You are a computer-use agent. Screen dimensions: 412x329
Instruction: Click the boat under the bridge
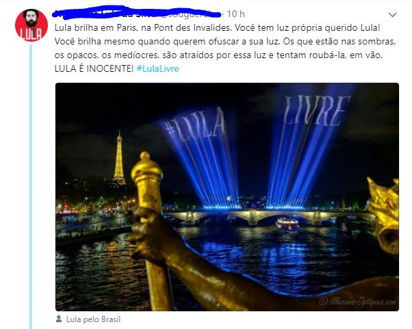coord(287,224)
